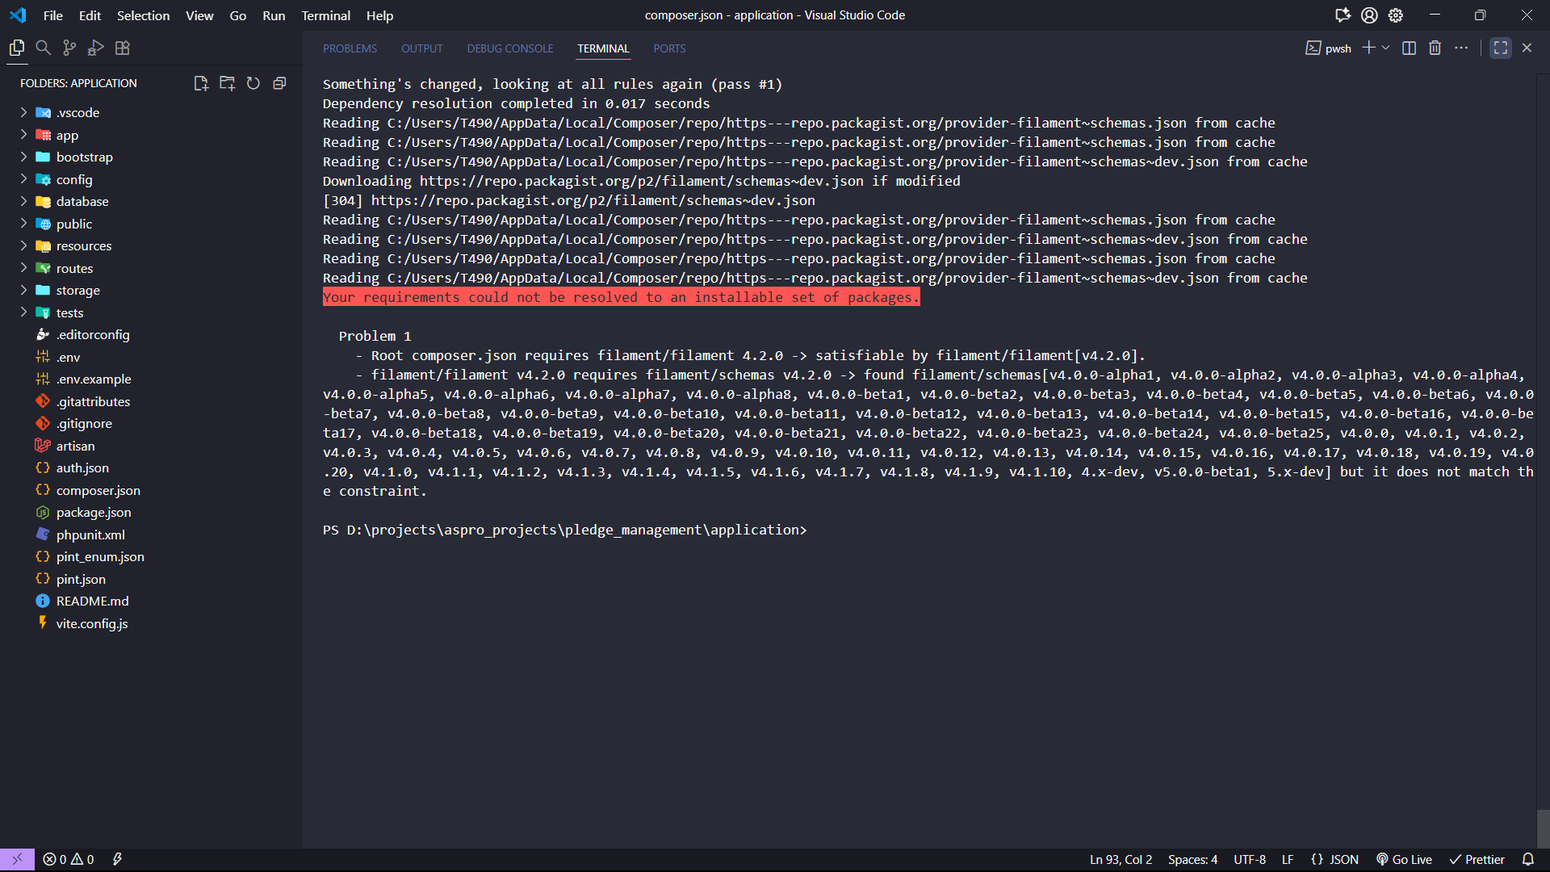Open the Source Control view icon
Screen dimensions: 1550x872
click(x=69, y=48)
